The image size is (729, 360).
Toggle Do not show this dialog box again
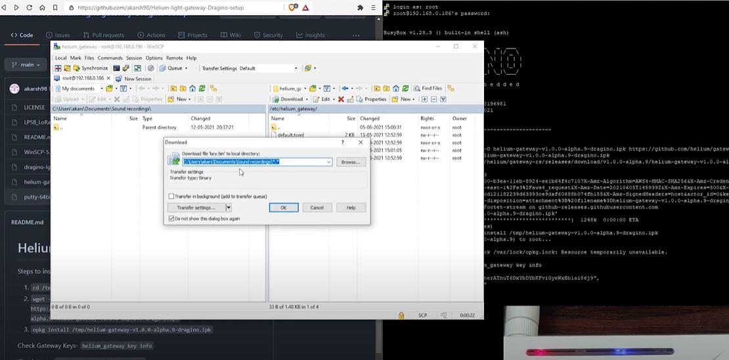pyautogui.click(x=171, y=218)
